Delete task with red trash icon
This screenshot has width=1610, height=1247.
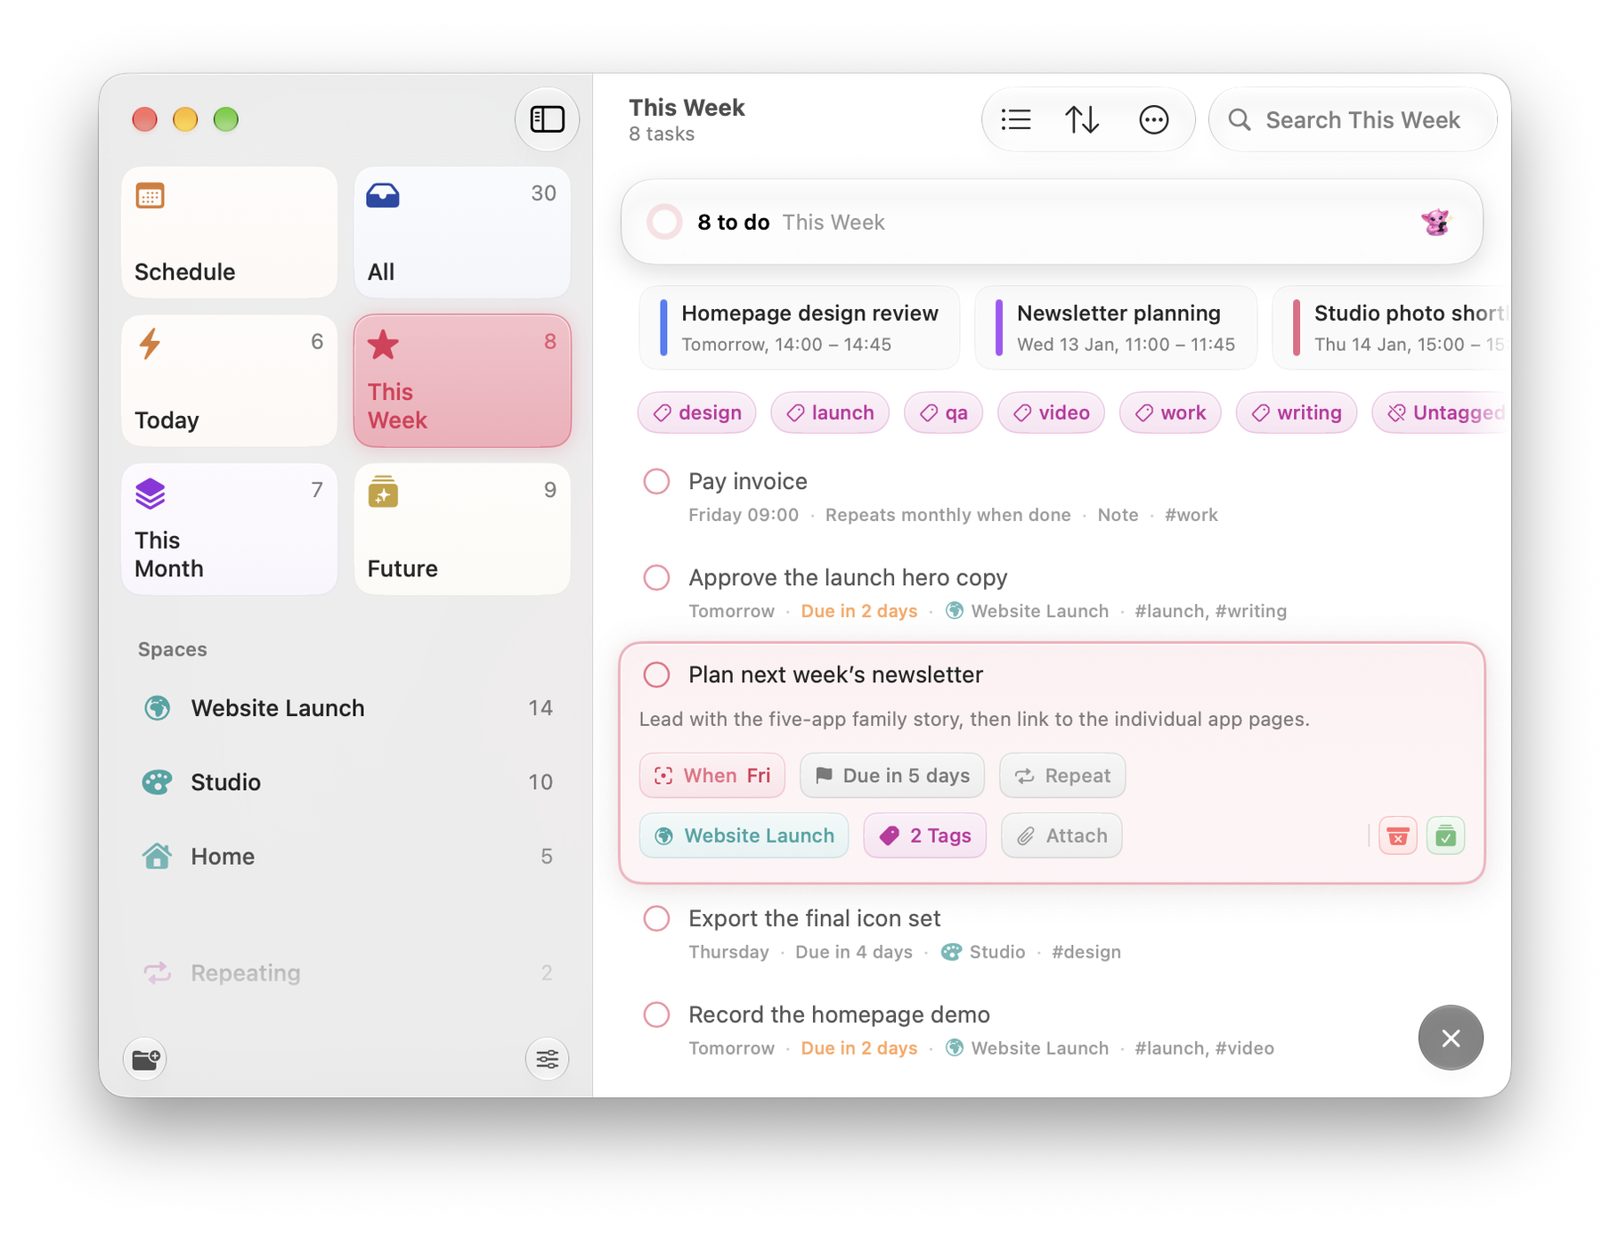pos(1397,835)
